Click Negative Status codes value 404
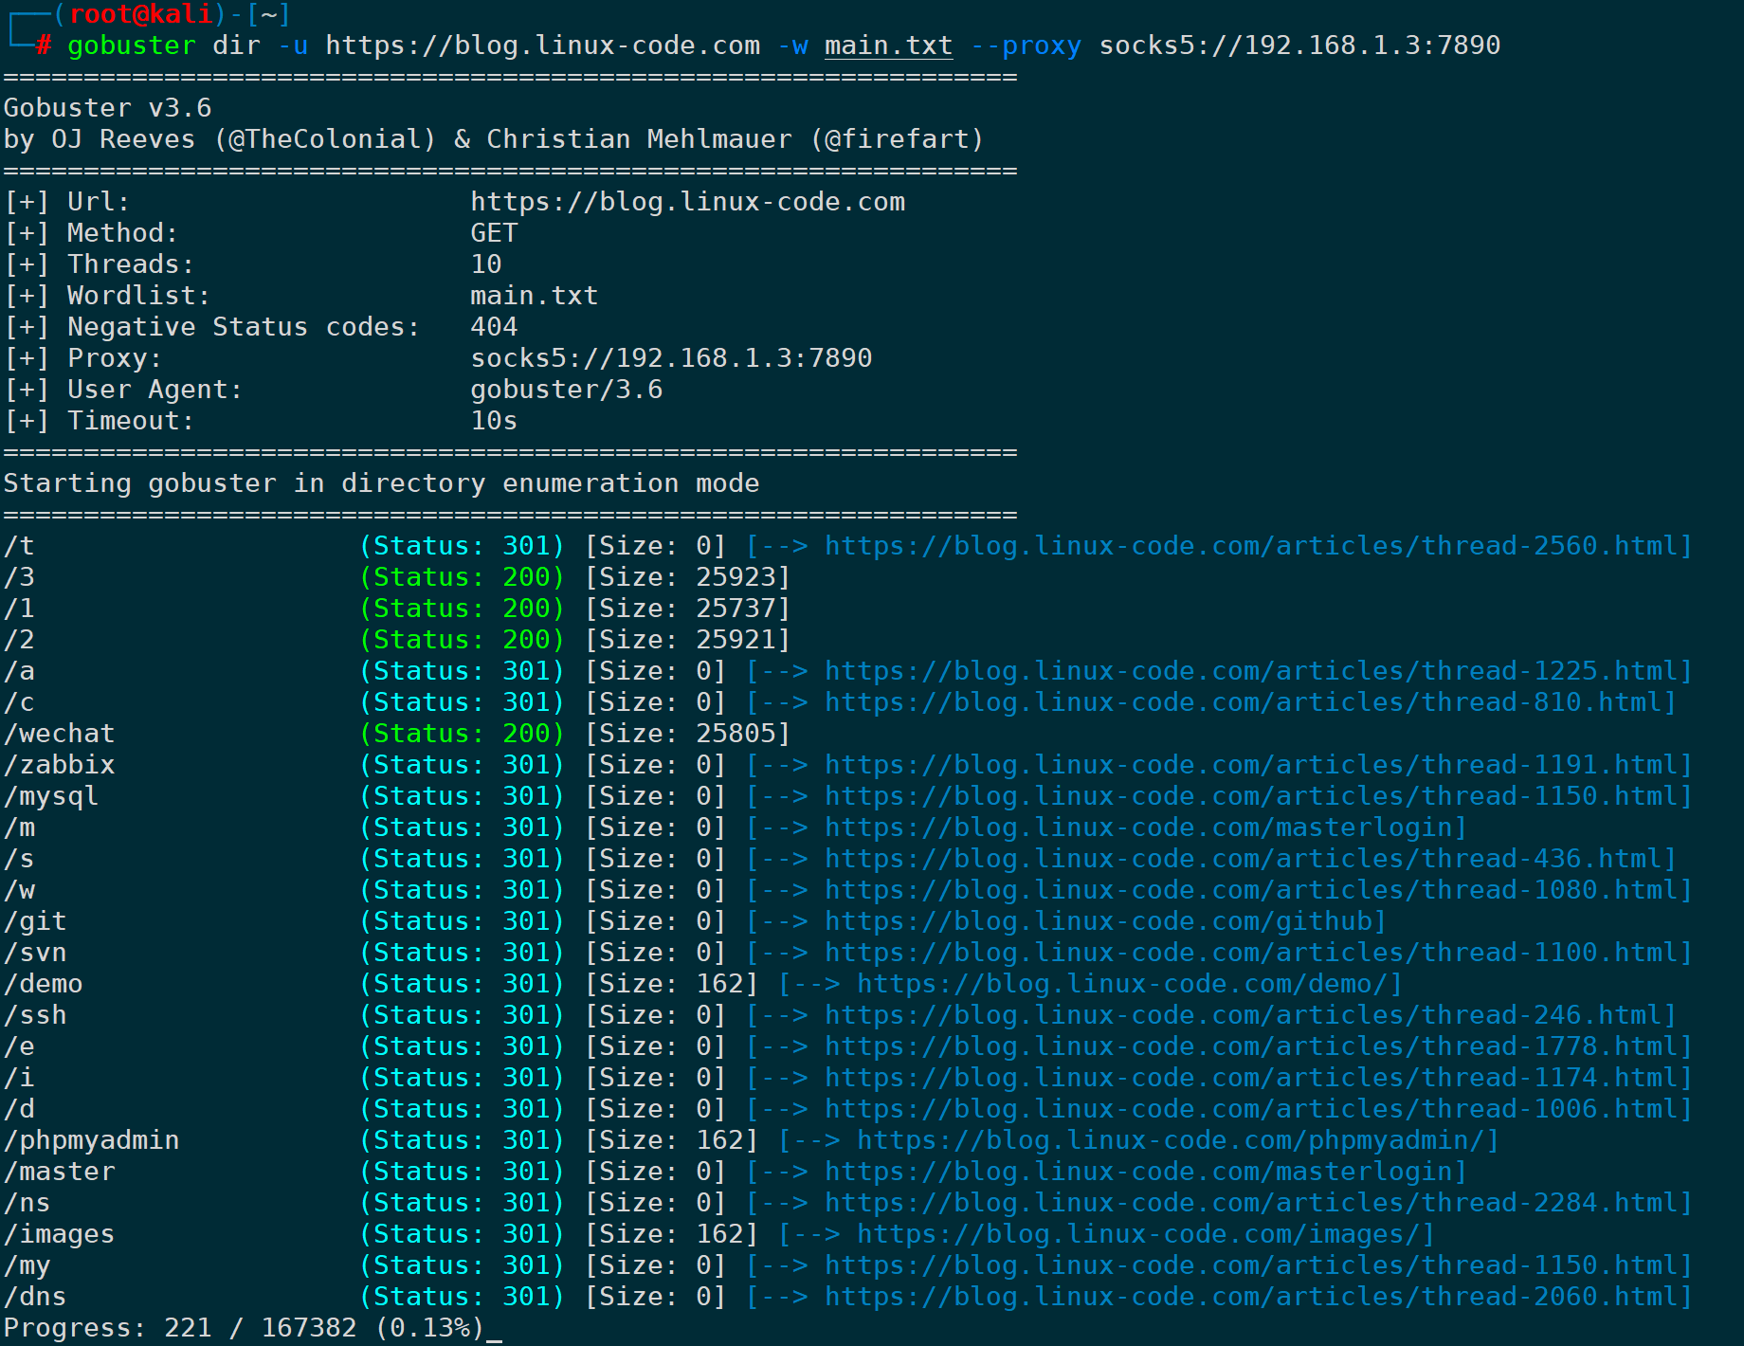The height and width of the screenshot is (1346, 1744). click(494, 327)
